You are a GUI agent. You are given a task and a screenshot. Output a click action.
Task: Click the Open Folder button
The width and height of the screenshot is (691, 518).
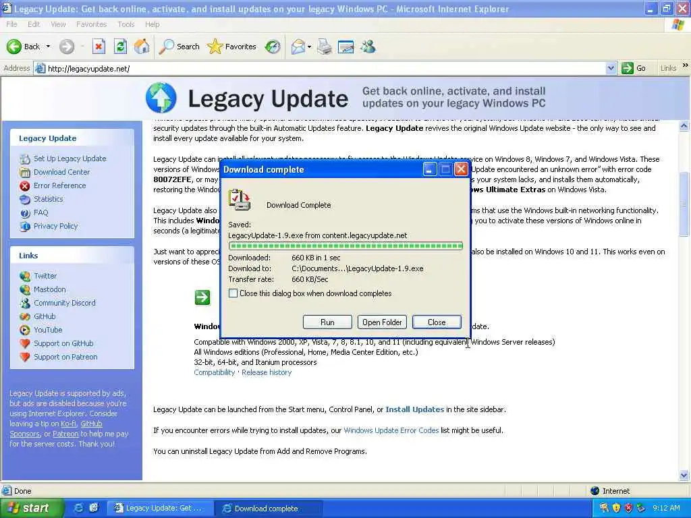(x=382, y=322)
